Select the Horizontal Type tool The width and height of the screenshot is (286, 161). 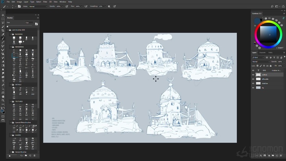tap(3, 81)
